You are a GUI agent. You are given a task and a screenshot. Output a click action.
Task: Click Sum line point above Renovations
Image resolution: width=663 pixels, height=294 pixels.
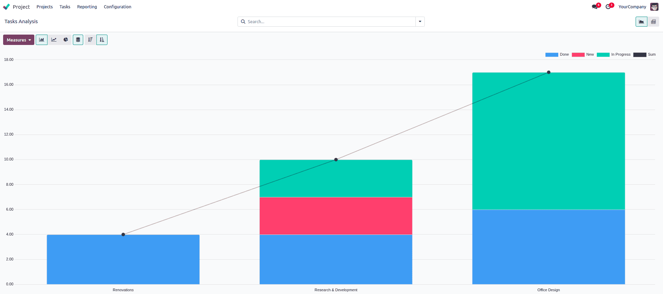coord(123,235)
